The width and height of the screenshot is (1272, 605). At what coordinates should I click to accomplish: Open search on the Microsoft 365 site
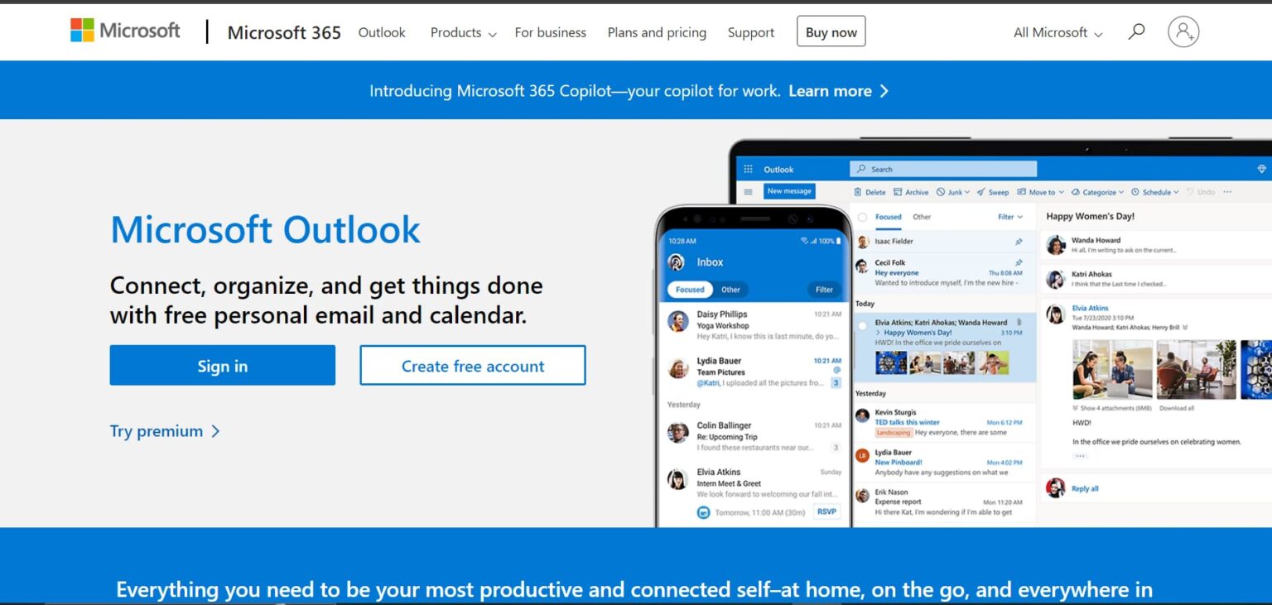1137,31
